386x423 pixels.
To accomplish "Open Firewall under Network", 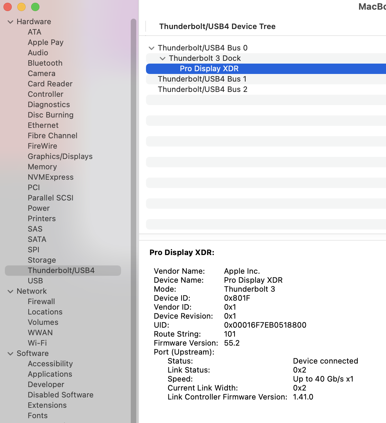I will pyautogui.click(x=42, y=302).
